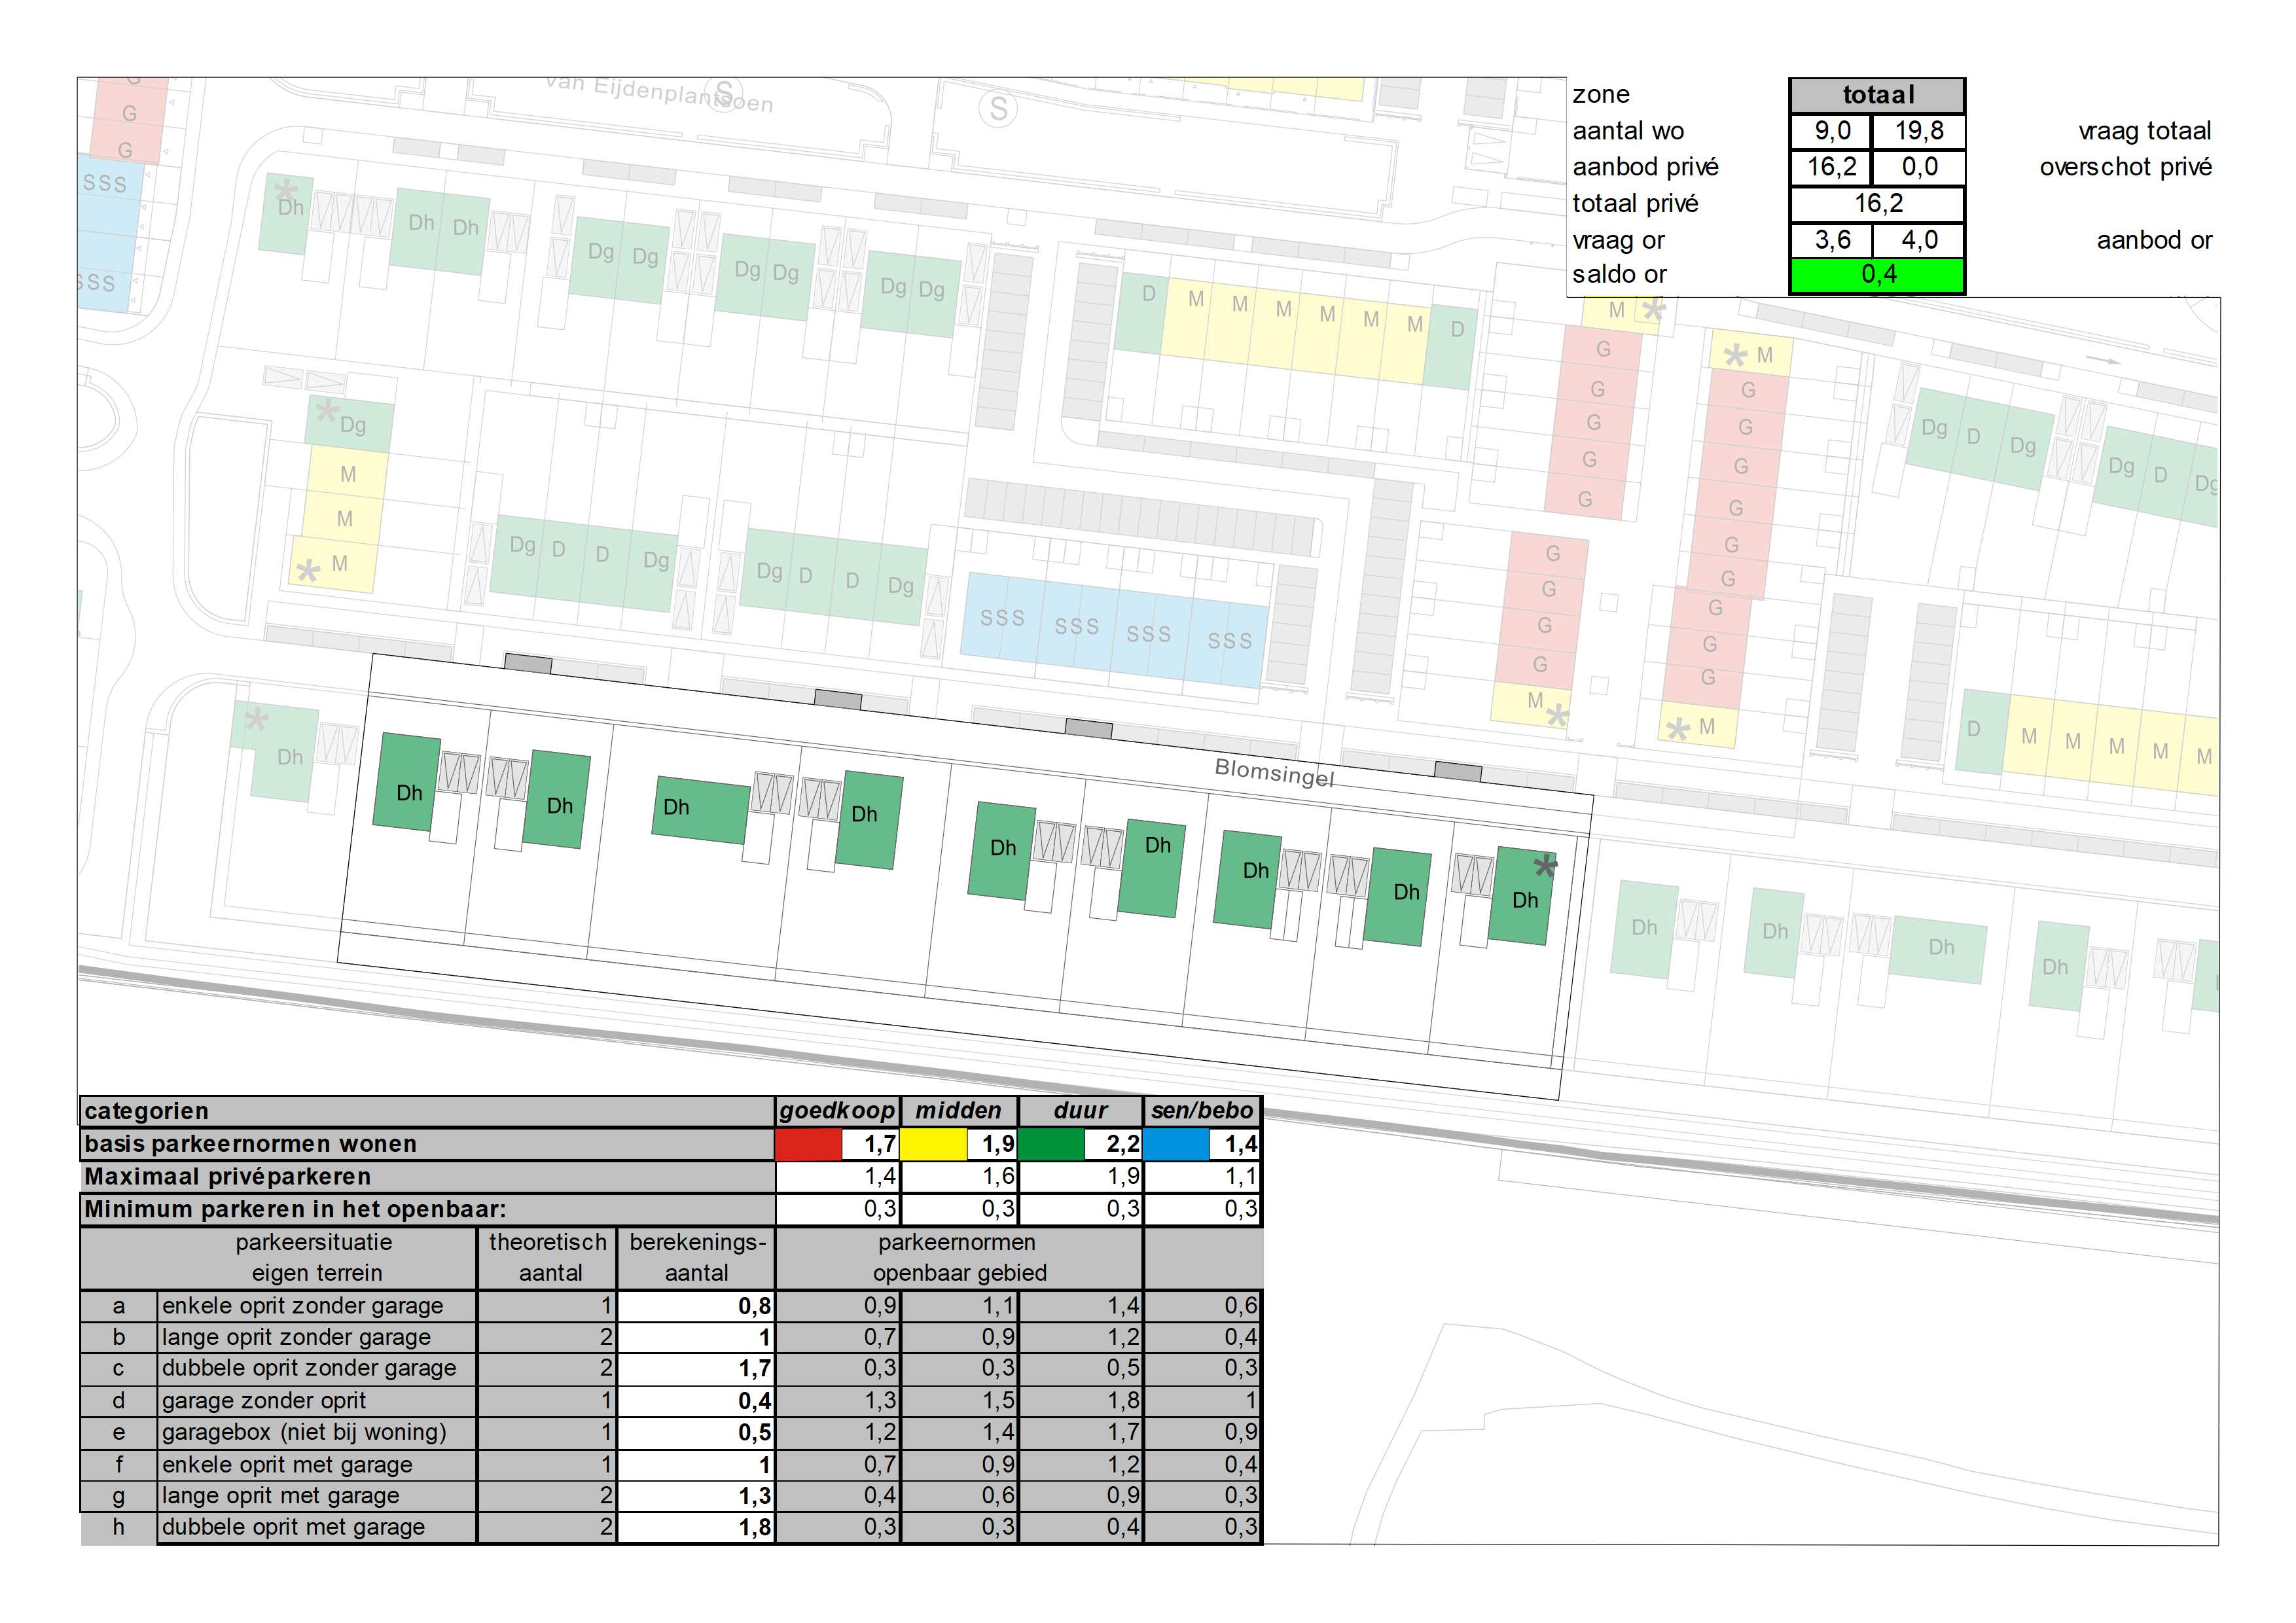Select row 'enkele oprit met garage'

[670, 1465]
